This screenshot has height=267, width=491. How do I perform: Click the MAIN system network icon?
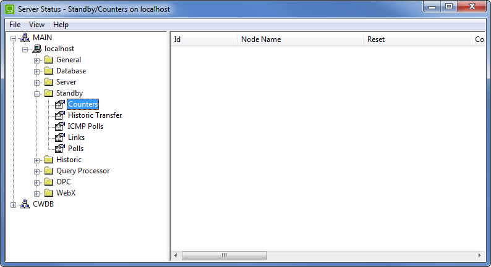tap(25, 38)
